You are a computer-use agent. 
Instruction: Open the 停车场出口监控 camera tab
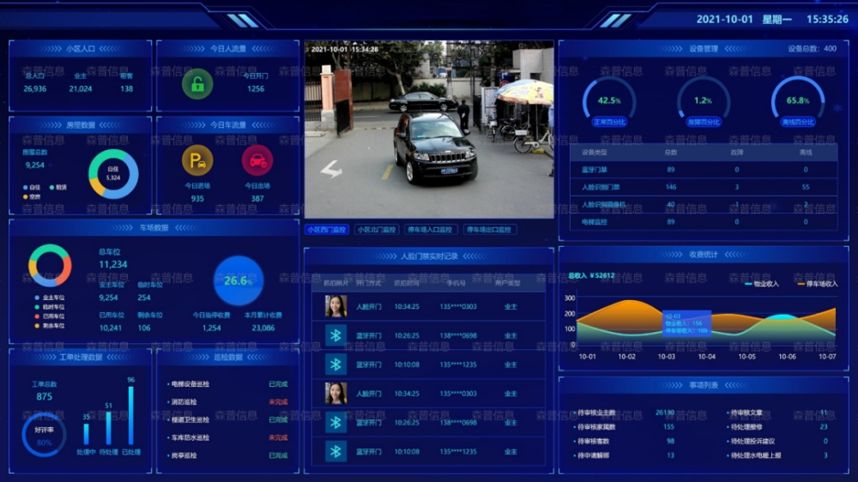point(489,230)
